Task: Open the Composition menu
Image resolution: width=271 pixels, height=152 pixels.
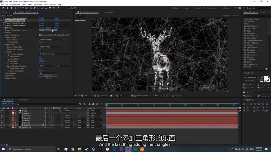Action: click(15, 5)
